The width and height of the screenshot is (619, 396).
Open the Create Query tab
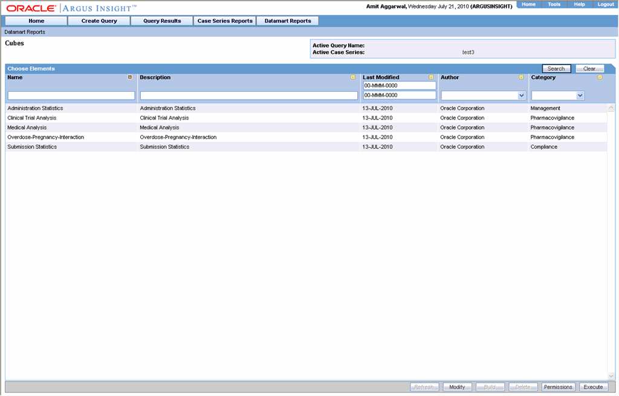pos(99,21)
